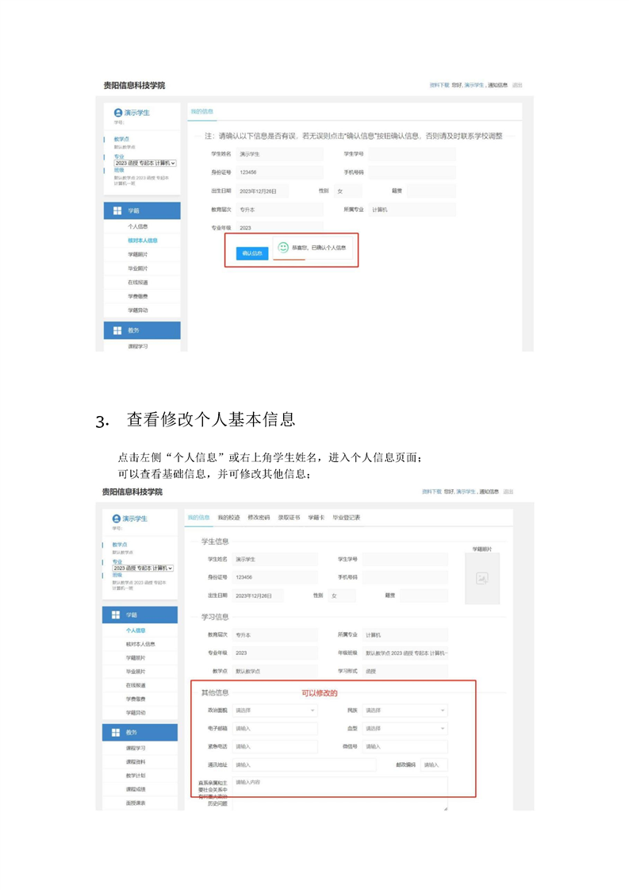Click the 年级班级 field value

click(405, 653)
